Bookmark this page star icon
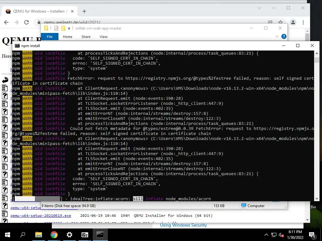The width and height of the screenshot is (322, 241). coord(280,22)
